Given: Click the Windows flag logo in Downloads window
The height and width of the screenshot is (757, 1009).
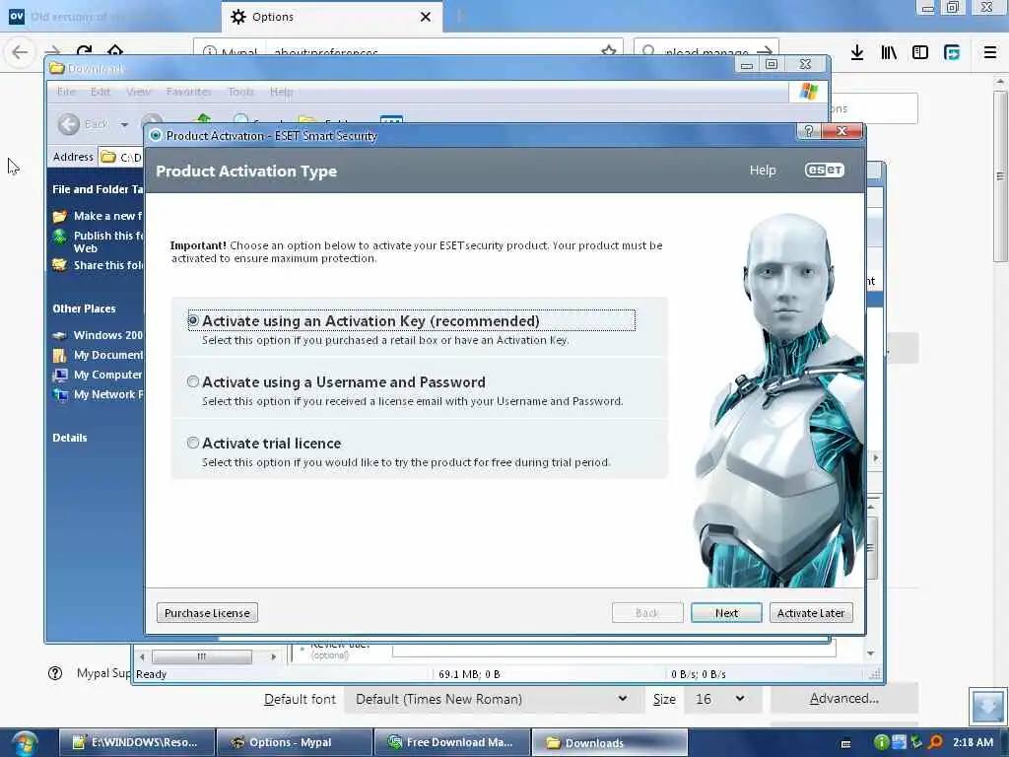Looking at the screenshot, I should tap(808, 92).
